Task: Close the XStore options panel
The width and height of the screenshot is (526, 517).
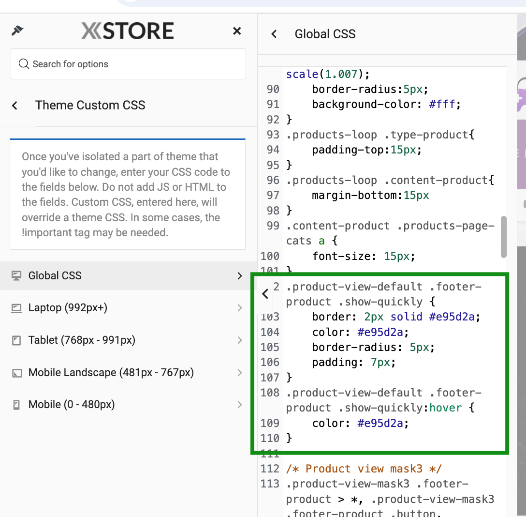Action: [237, 31]
